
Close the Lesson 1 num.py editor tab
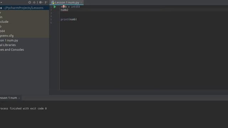(x=81, y=2)
